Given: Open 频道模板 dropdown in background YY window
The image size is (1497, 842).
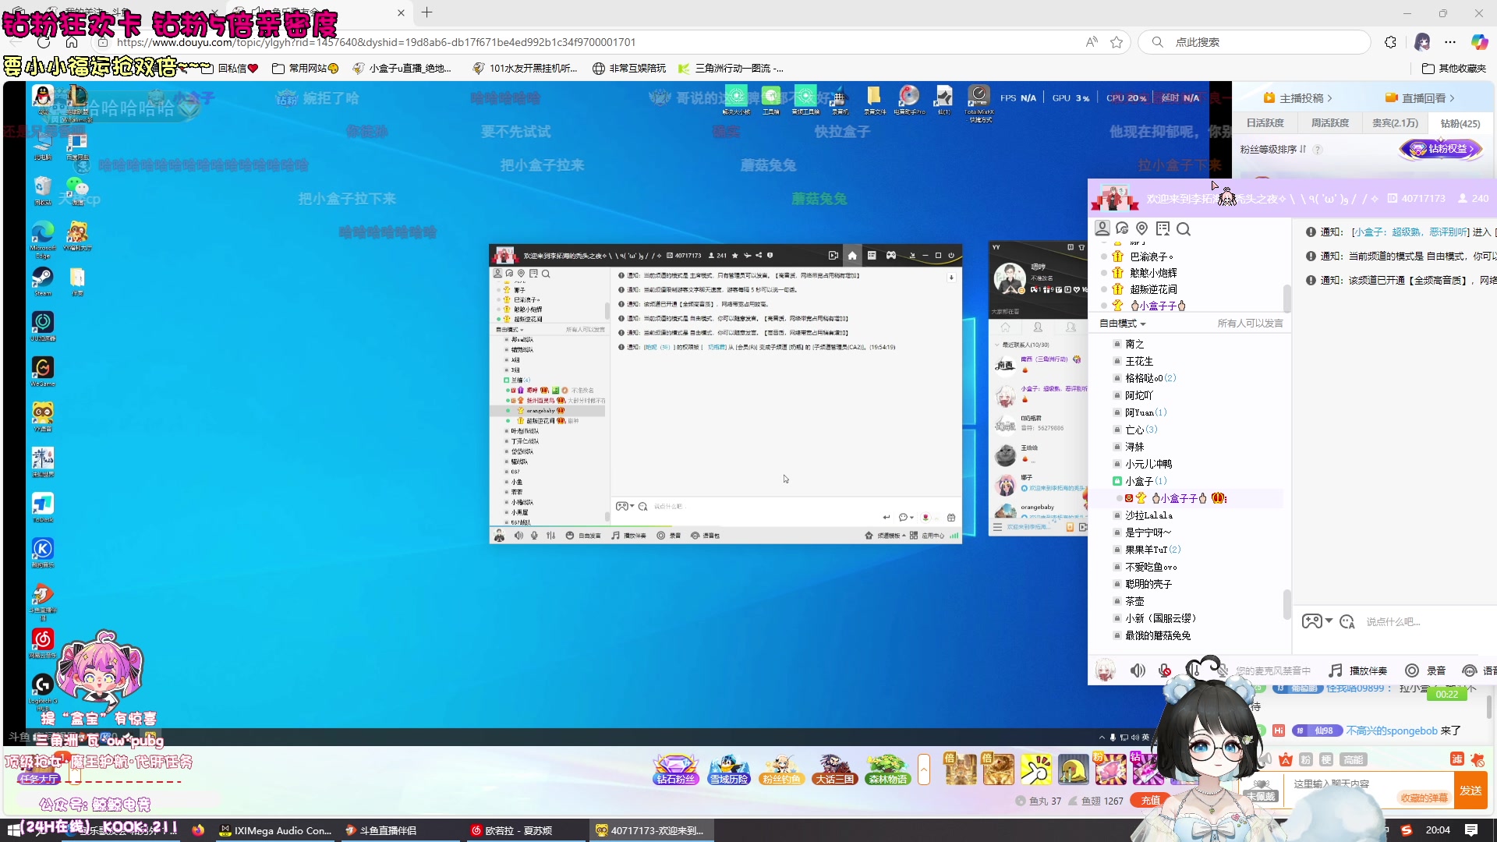Looking at the screenshot, I should (x=885, y=536).
